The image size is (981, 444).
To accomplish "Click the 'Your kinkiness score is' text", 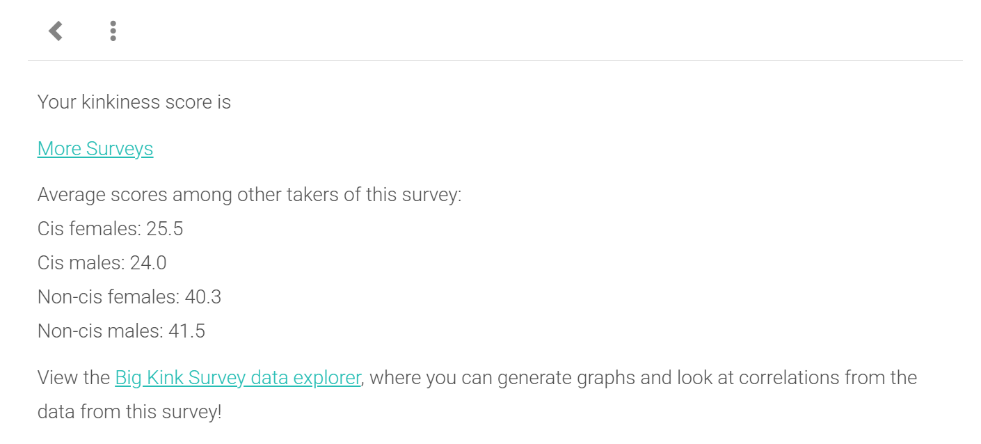I will pyautogui.click(x=134, y=102).
